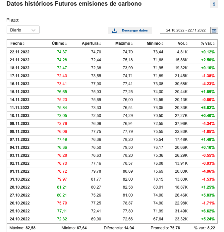This screenshot has height=232, width=224.
Task: Click the Apertura column header
Action: pyautogui.click(x=90, y=43)
